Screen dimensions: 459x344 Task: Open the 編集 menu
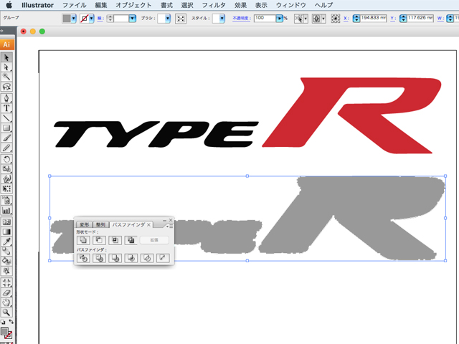[x=101, y=5]
